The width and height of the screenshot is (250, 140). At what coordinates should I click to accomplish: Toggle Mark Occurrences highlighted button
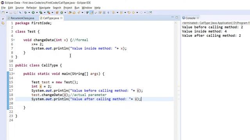click(x=91, y=12)
